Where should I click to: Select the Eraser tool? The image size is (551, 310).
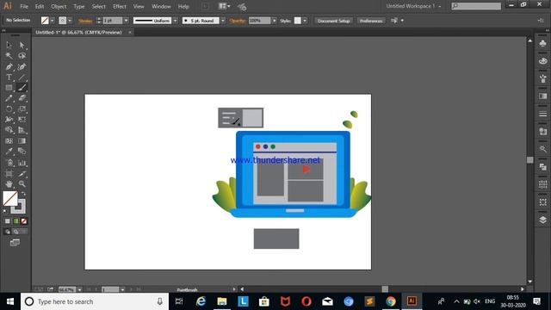tap(22, 98)
